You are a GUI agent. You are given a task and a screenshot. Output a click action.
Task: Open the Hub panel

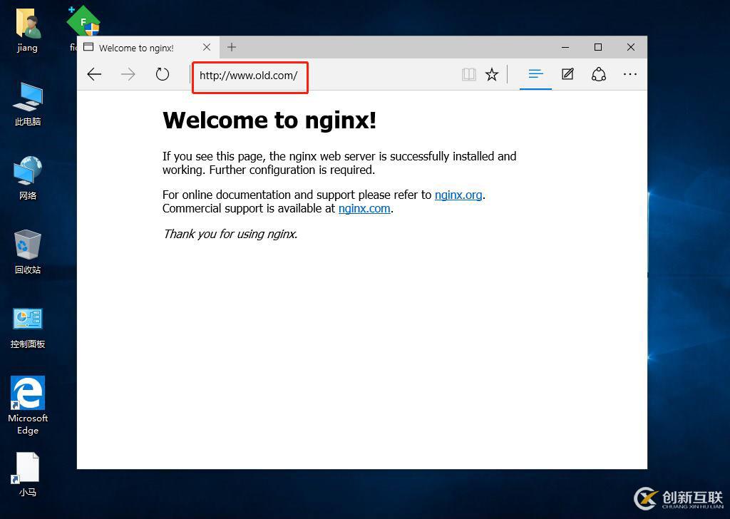pyautogui.click(x=535, y=74)
